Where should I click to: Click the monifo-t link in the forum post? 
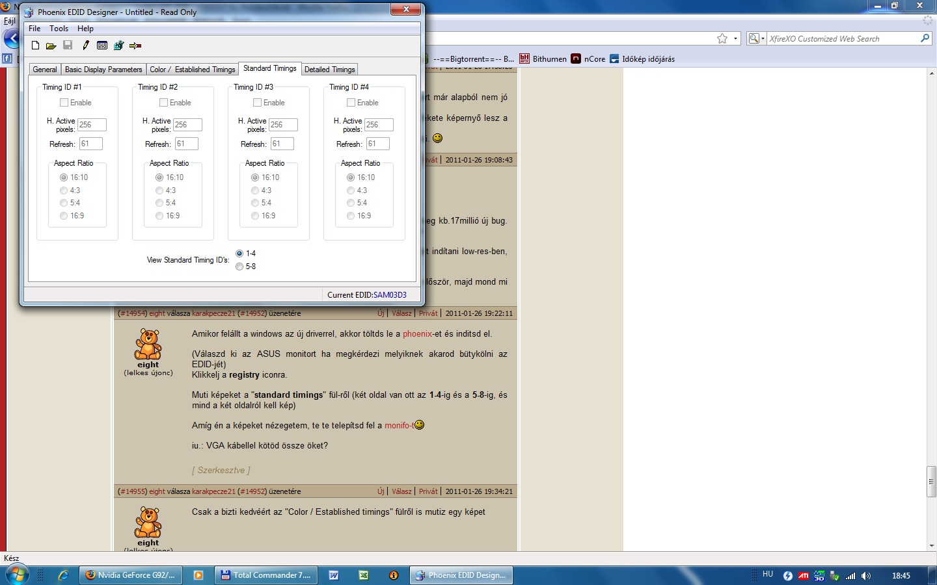pos(400,426)
